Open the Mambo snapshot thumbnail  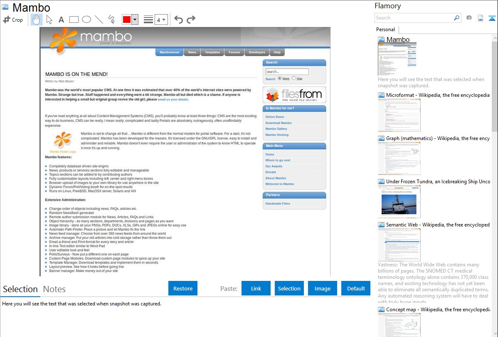click(397, 59)
